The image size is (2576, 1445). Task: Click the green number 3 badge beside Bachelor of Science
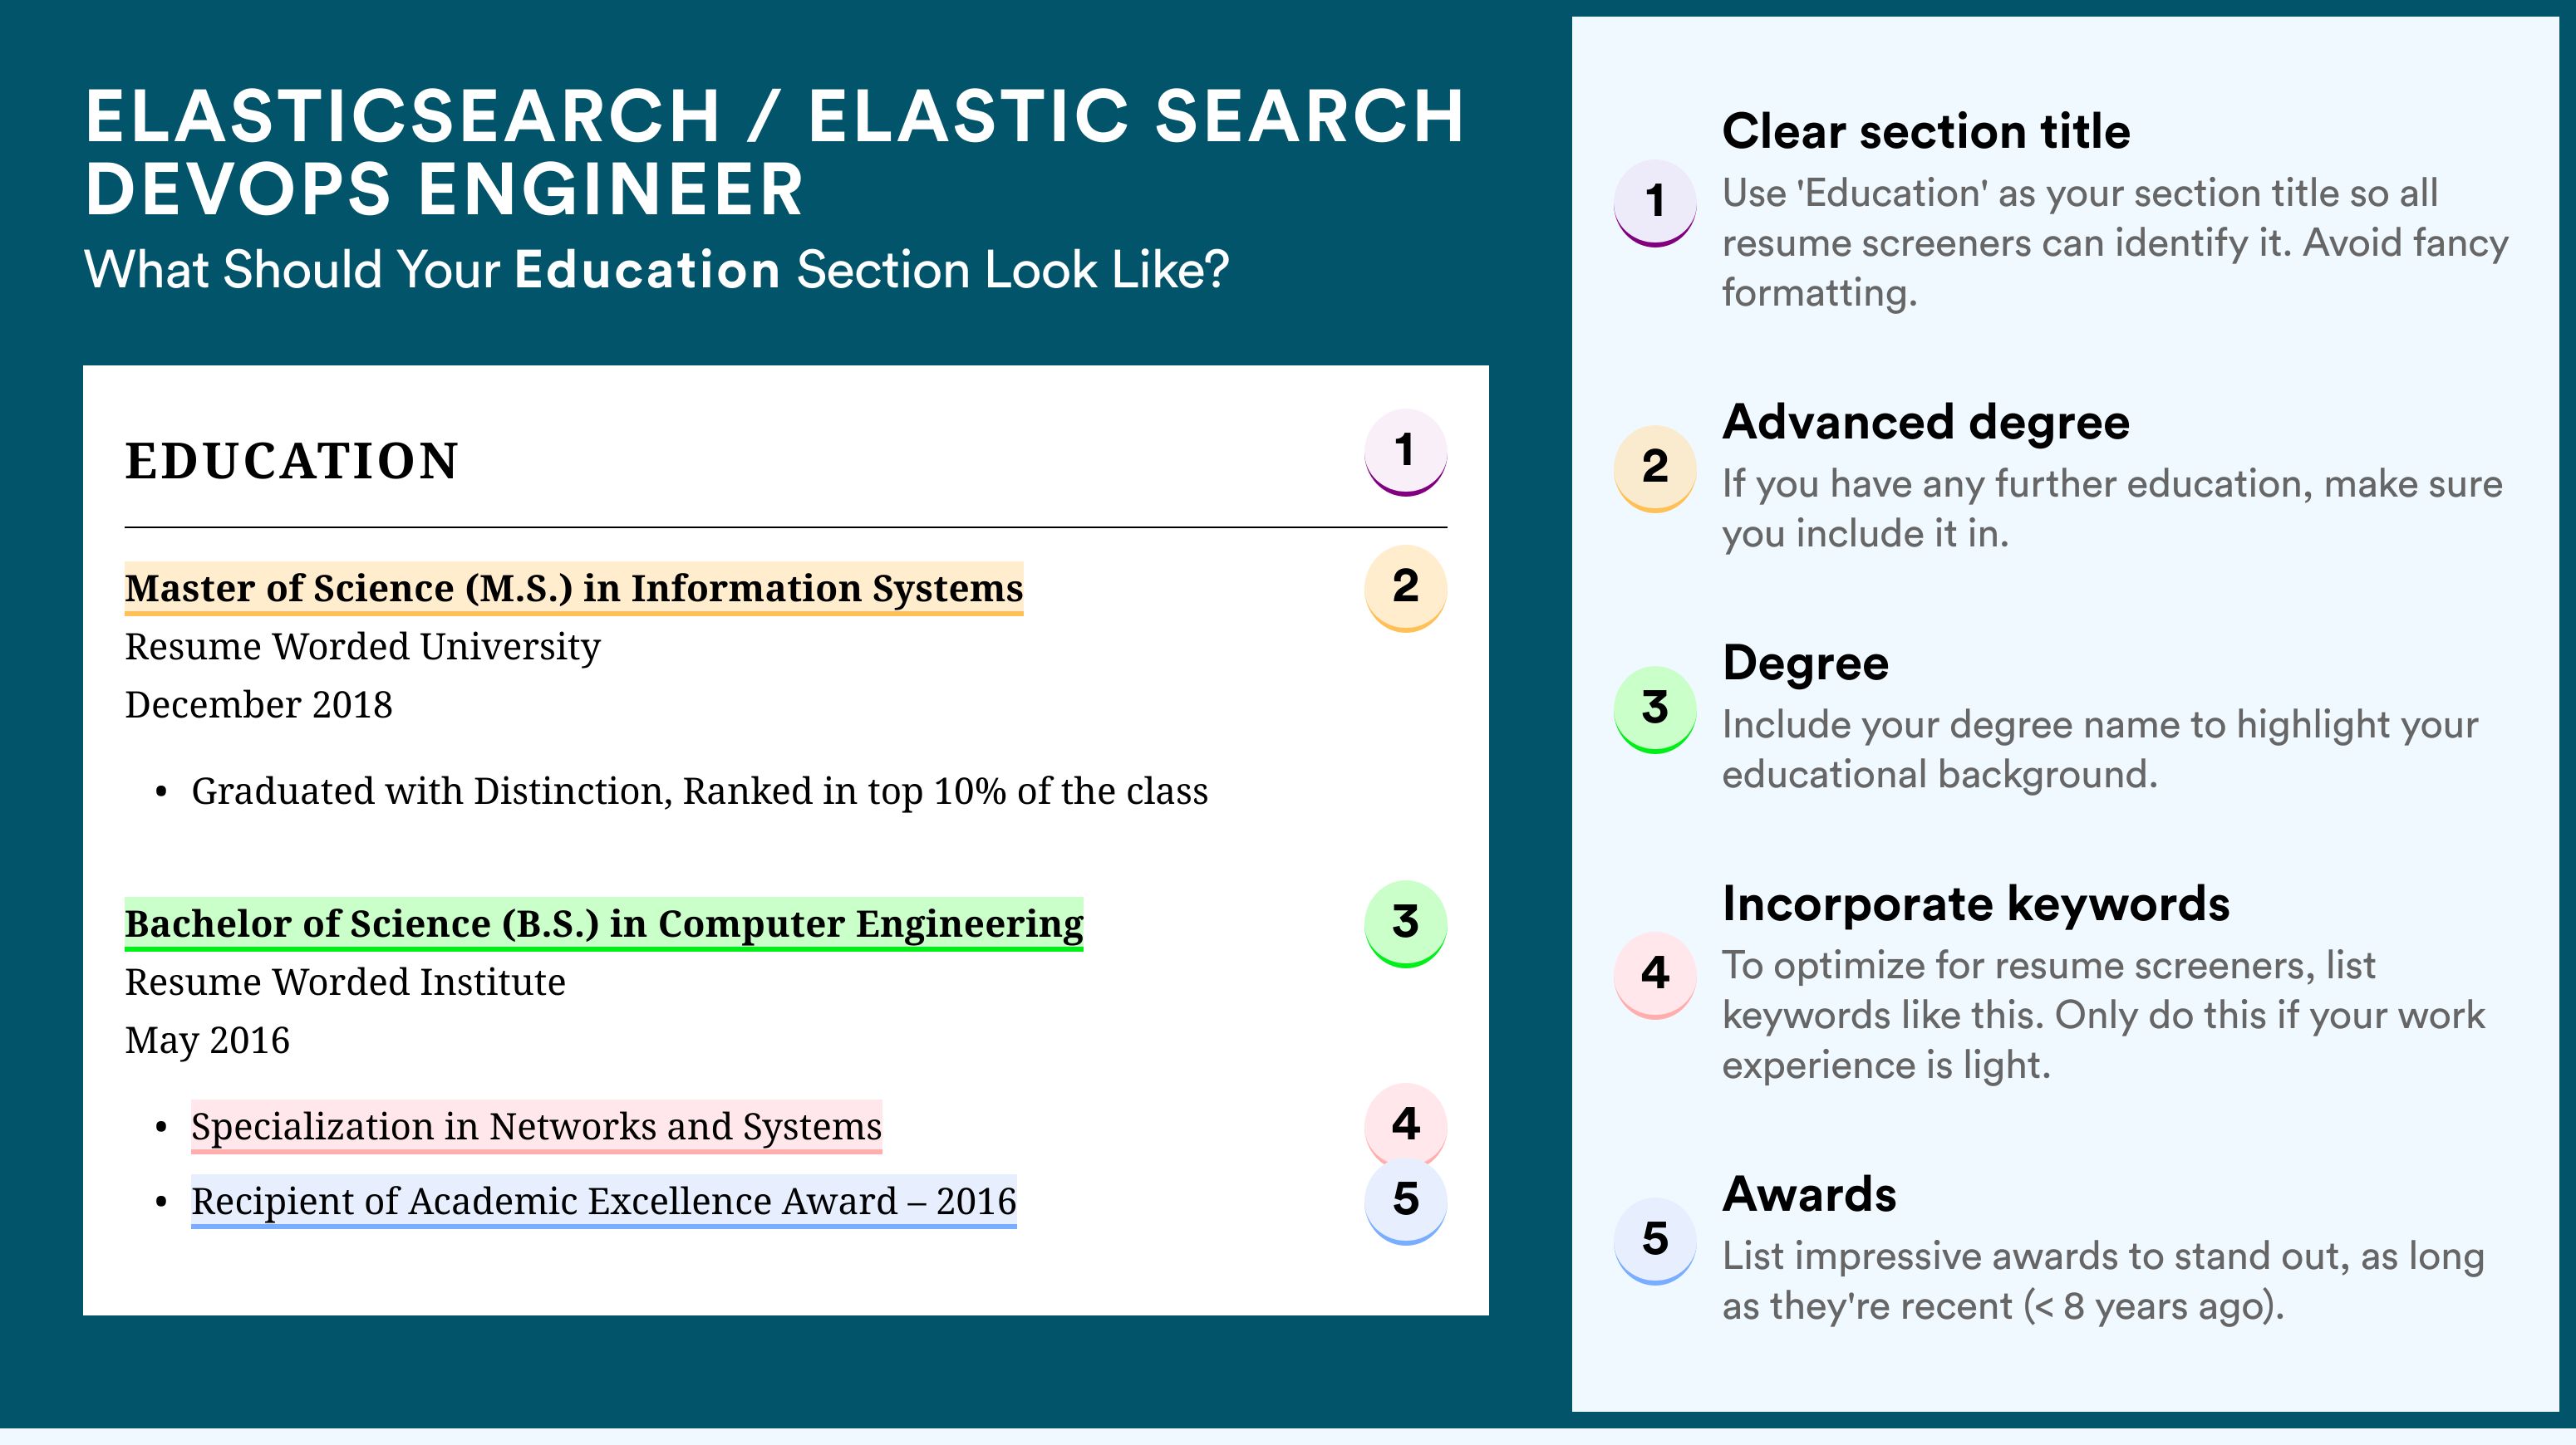pos(1405,923)
